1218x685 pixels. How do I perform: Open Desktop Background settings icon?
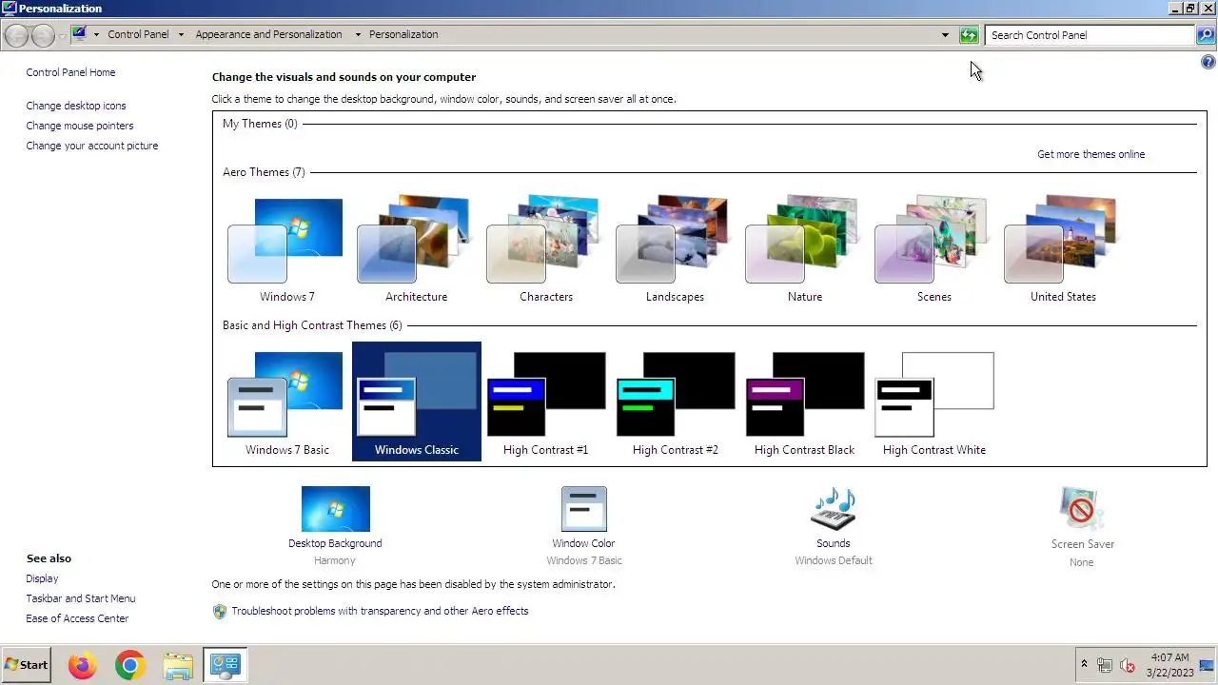pos(335,509)
